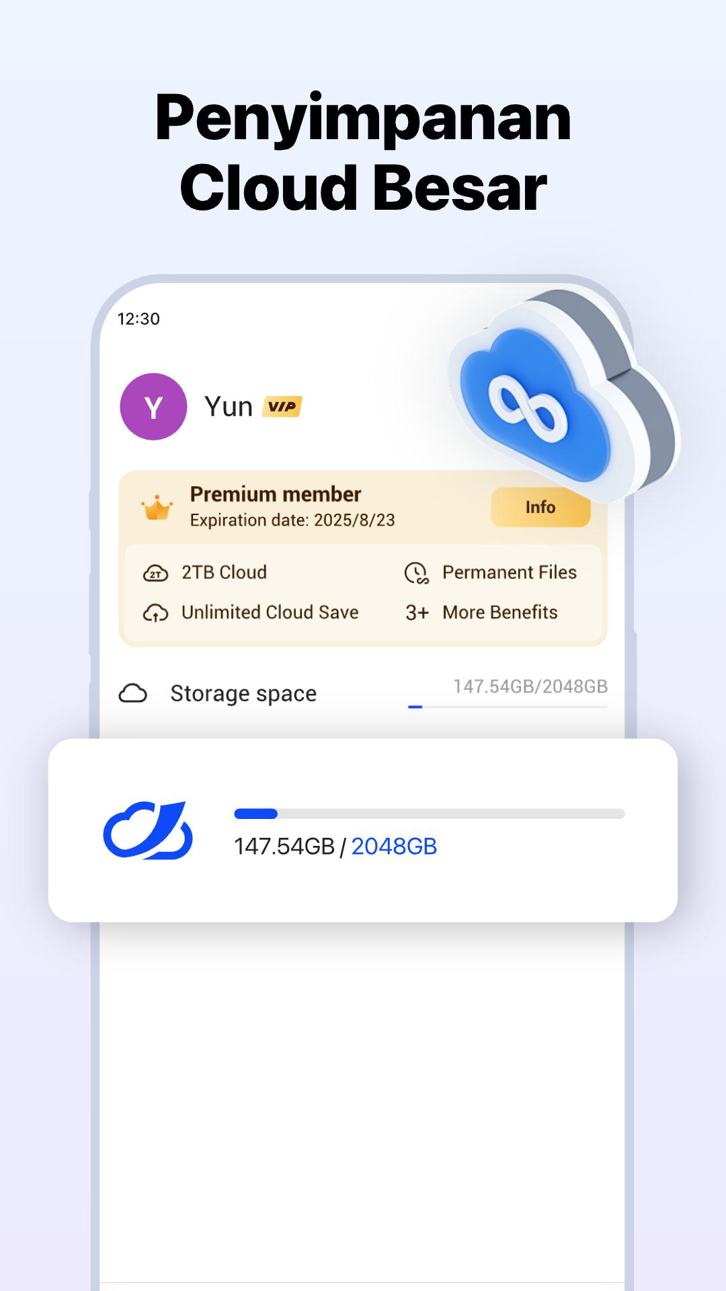Tap the Unlimited Cloud Save upload icon
Viewport: 726px width, 1291px height.
[x=155, y=613]
